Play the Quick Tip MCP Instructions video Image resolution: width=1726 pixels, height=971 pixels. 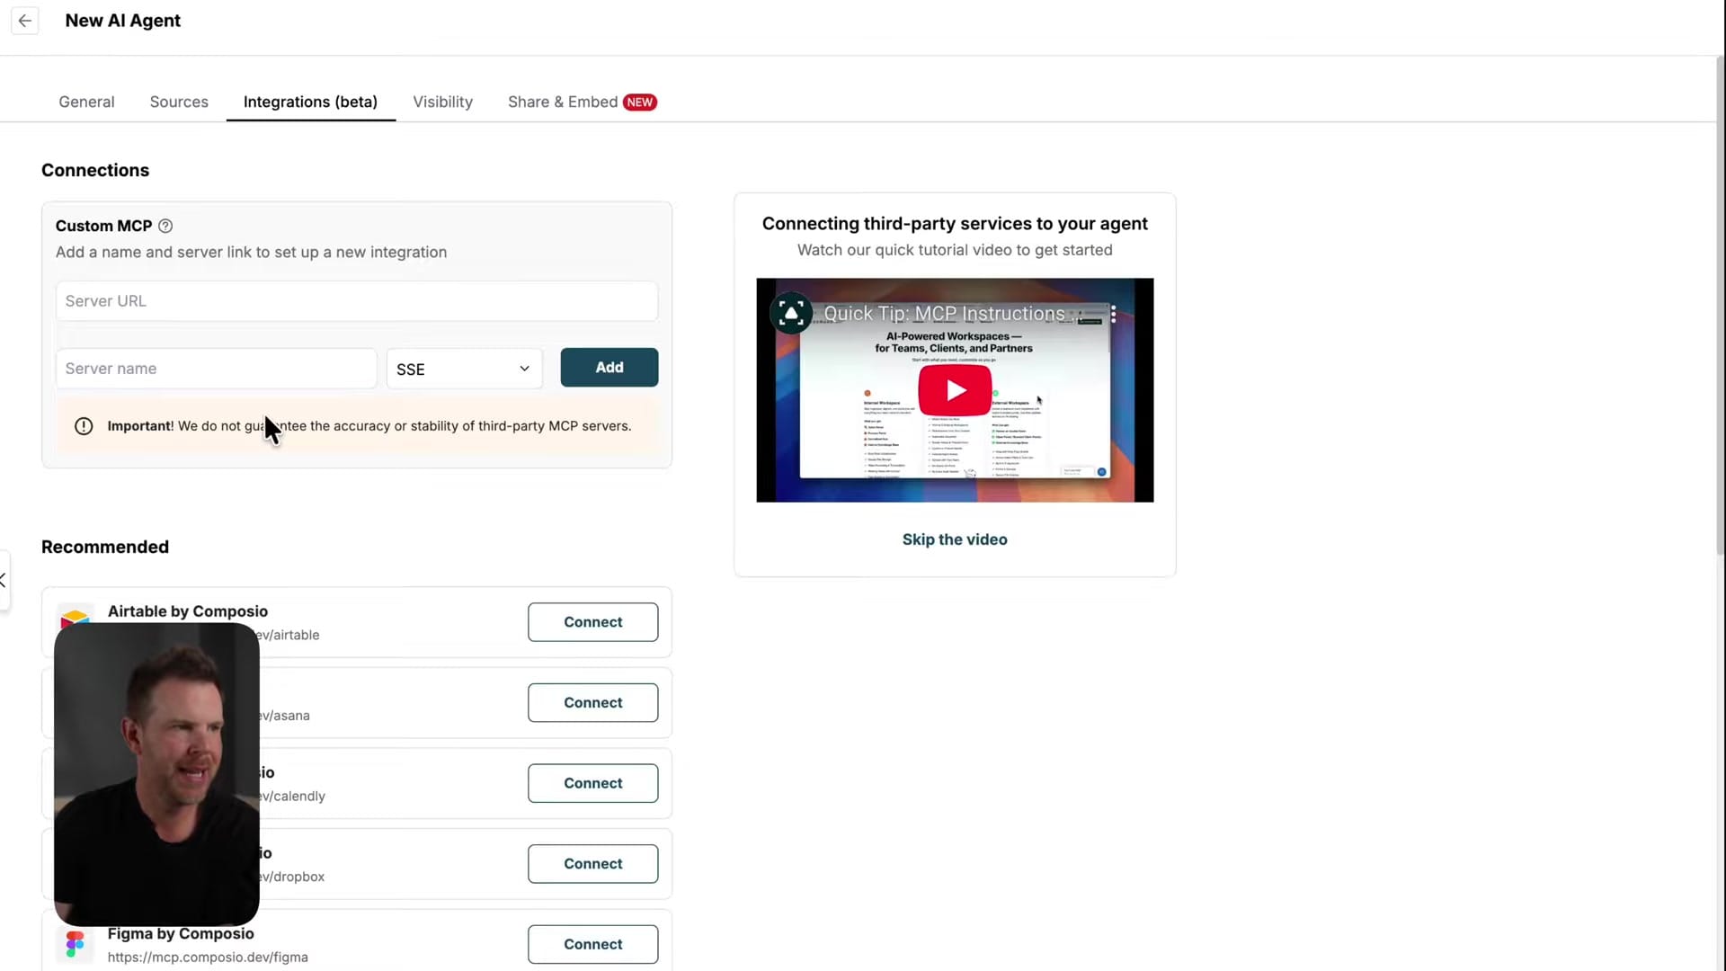955,390
